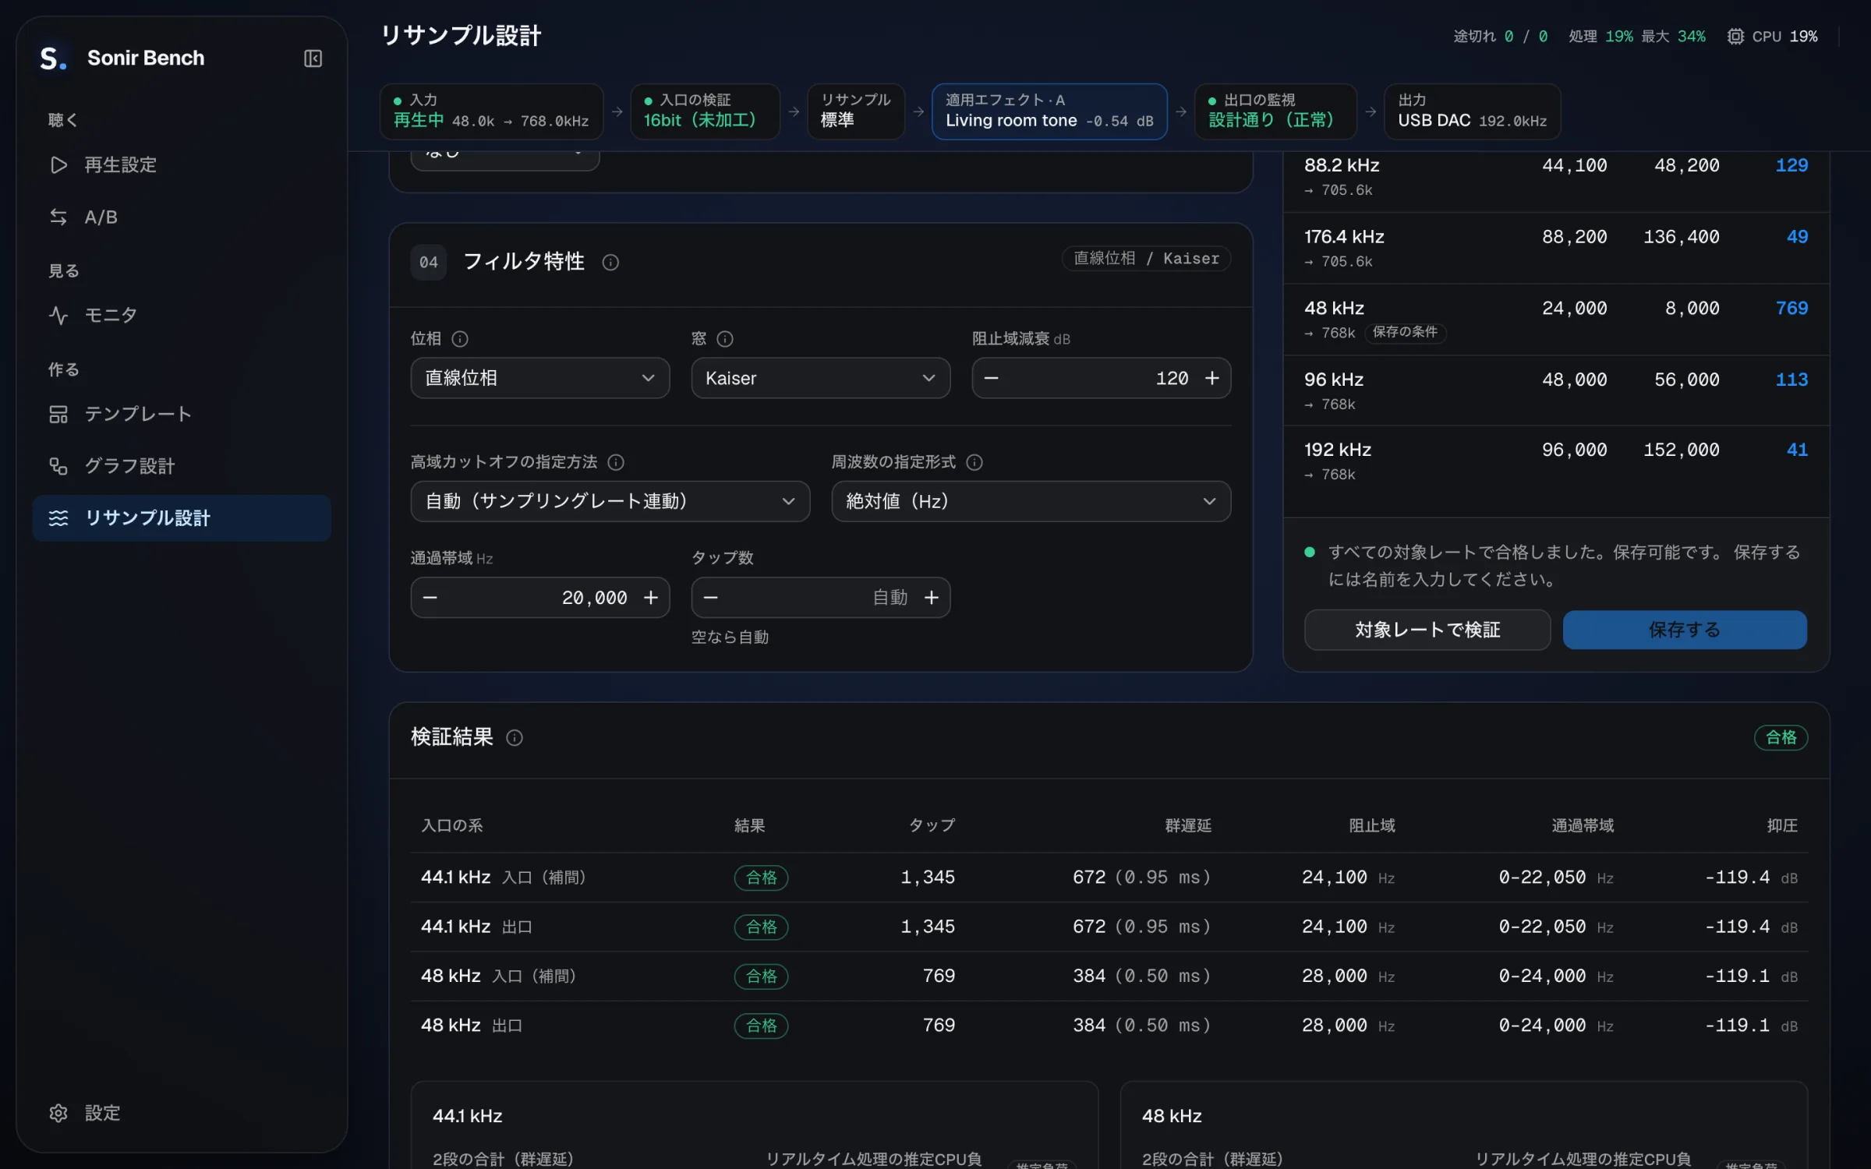Increase 阻止域減衰 with plus
Screen dimensions: 1871x1169
pos(1212,378)
